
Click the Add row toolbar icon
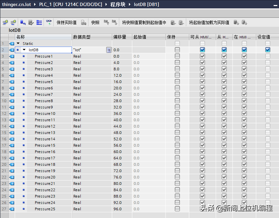pos(13,22)
